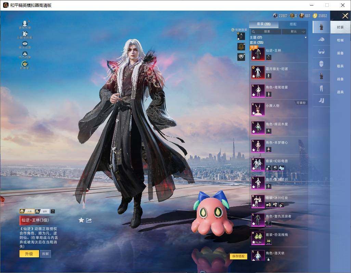This screenshot has width=351, height=273.
Task: Click the 可装扮 tag on 小舞人物
Action: (301, 103)
